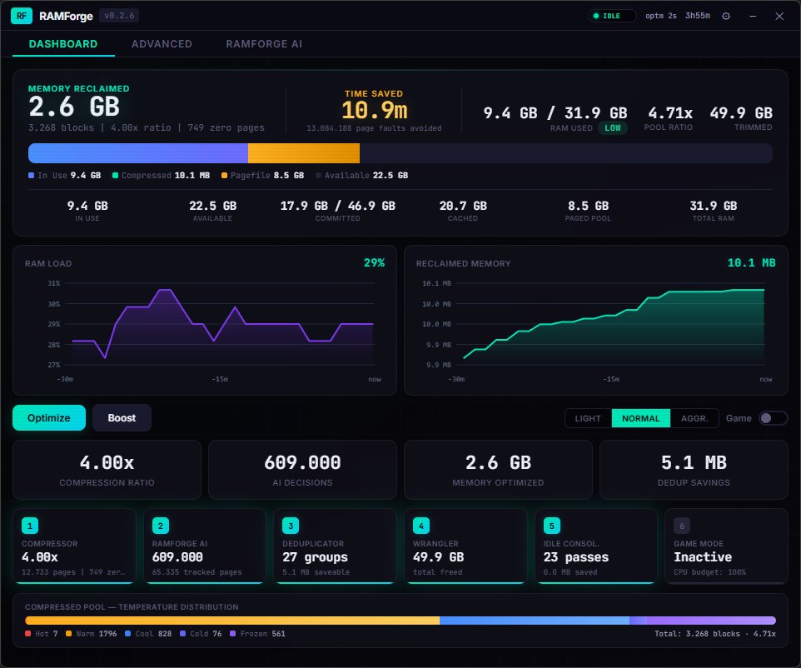Select step 6 Game Mode badge
The height and width of the screenshot is (668, 801).
[682, 526]
